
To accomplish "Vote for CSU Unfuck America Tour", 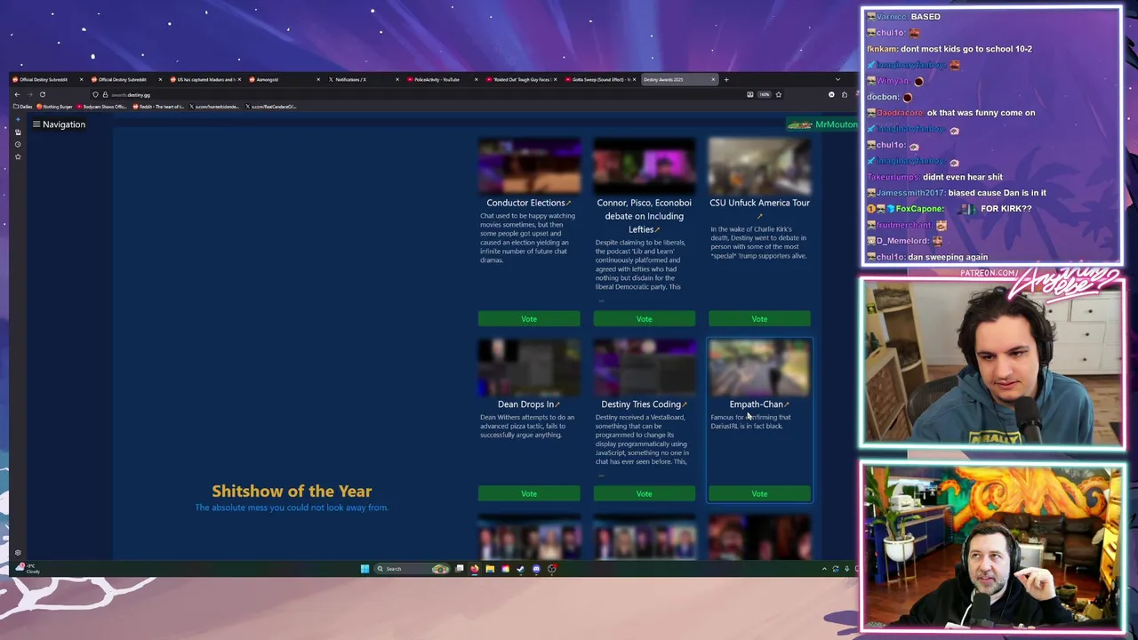I will 759,319.
